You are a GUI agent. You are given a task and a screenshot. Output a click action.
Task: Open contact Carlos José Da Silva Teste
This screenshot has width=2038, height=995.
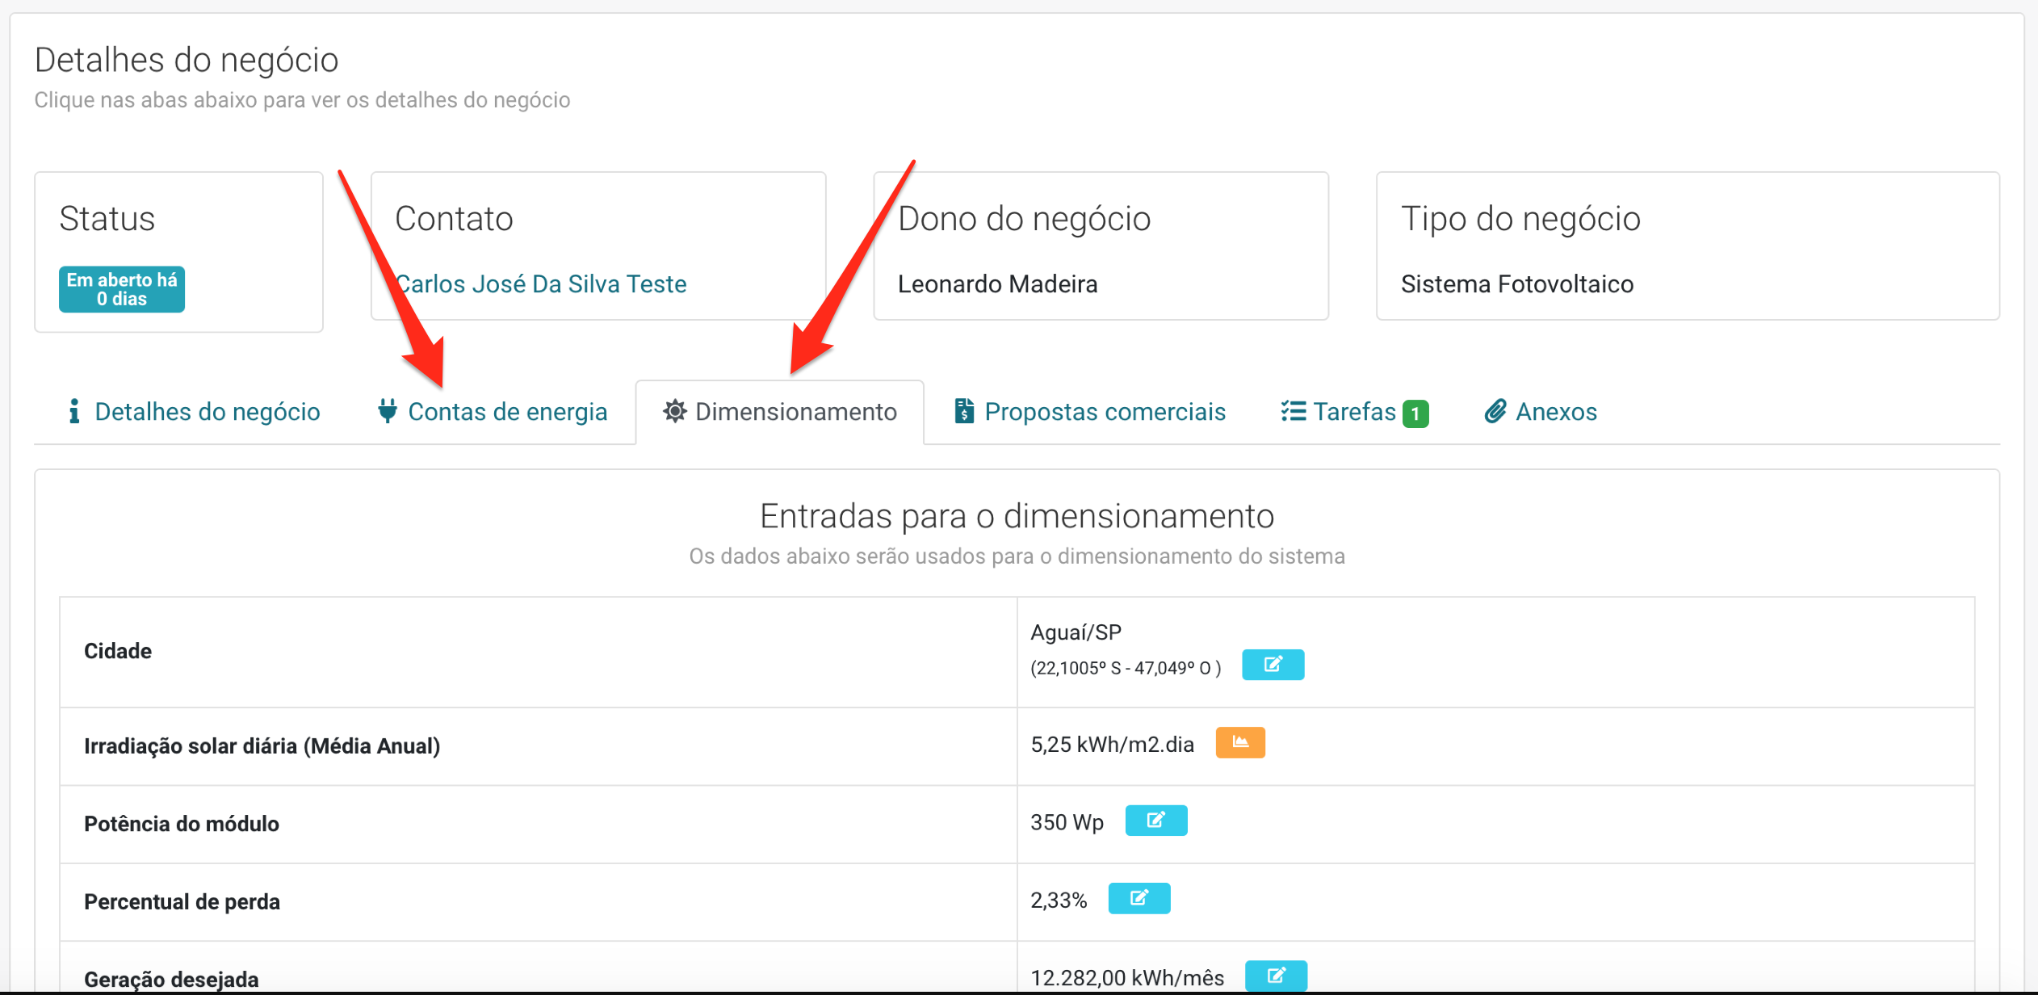click(541, 284)
